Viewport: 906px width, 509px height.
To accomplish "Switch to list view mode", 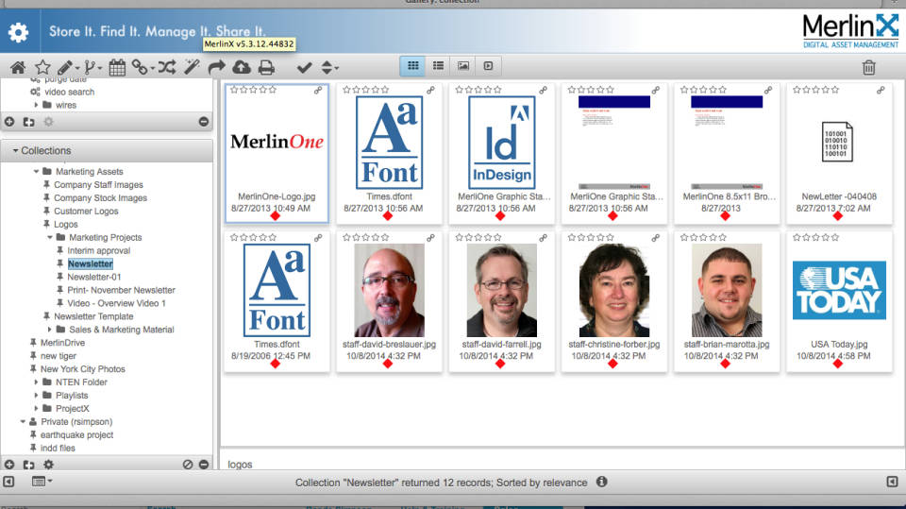I will 438,66.
